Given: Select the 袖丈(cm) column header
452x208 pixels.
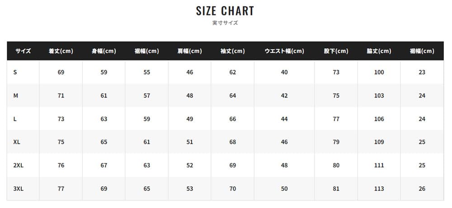Looking at the screenshot, I should click(x=232, y=51).
